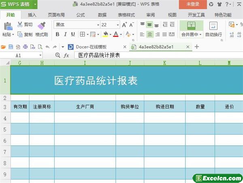Expand the Merge and Center (合并居中) dropdown
This screenshot has width=243, height=183.
(x=201, y=35)
